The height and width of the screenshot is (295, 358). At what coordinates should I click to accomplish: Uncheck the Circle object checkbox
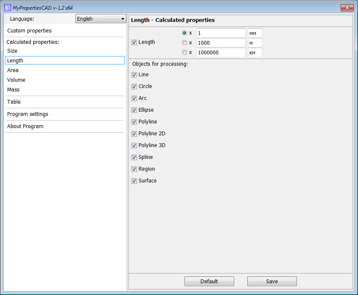tap(134, 86)
